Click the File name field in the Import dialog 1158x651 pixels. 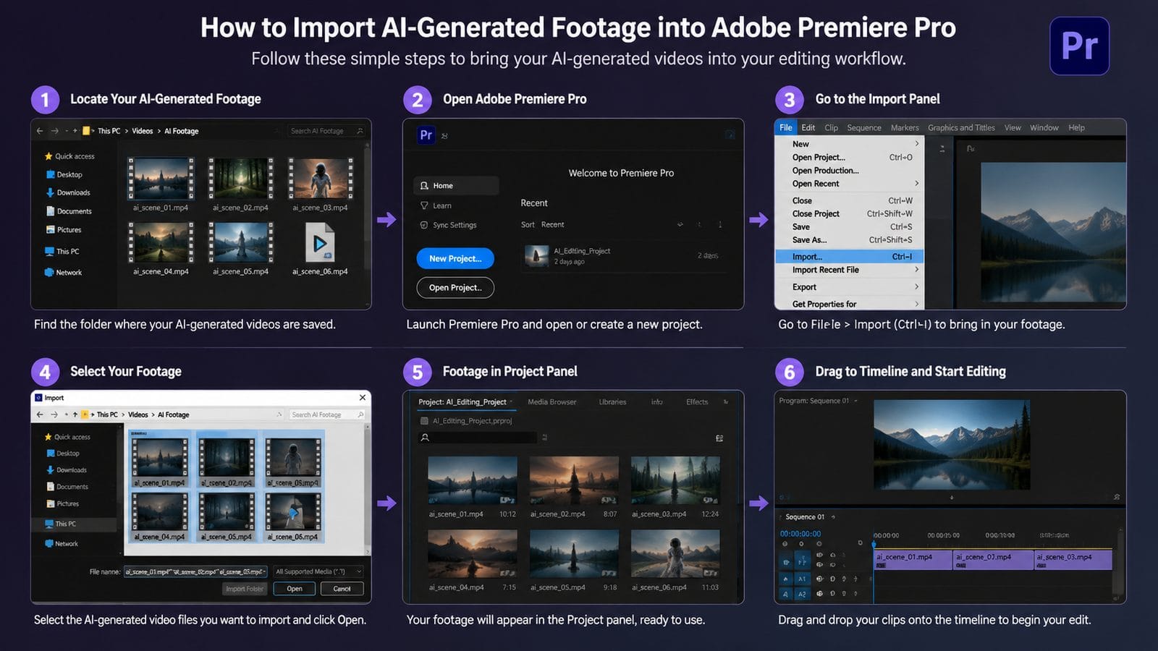196,571
